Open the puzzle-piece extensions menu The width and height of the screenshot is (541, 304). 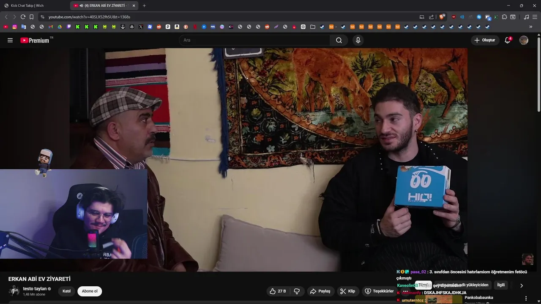(504, 17)
